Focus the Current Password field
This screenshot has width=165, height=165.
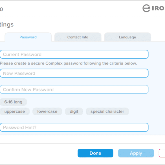[74, 54]
